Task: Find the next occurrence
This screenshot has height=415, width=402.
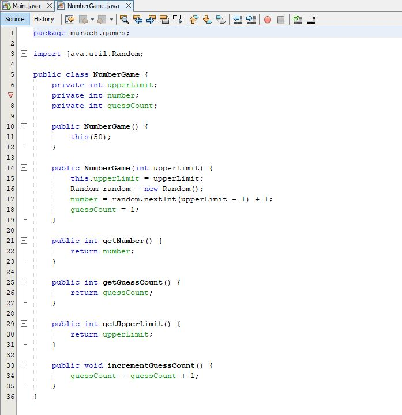Action: [x=151, y=19]
